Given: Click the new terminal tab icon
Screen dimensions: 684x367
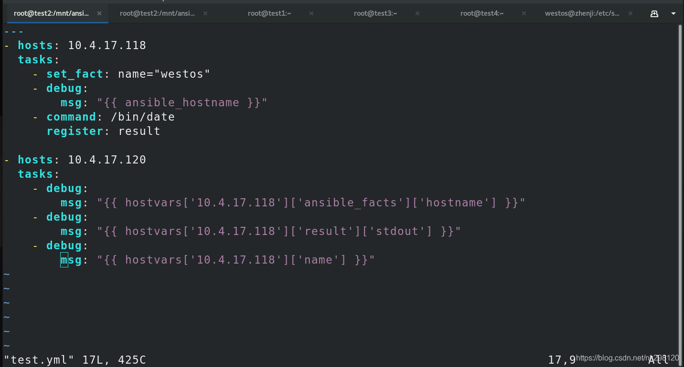Looking at the screenshot, I should [654, 14].
